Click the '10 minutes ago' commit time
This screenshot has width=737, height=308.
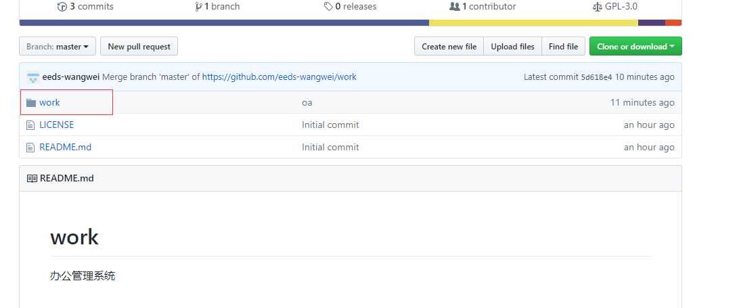(644, 77)
